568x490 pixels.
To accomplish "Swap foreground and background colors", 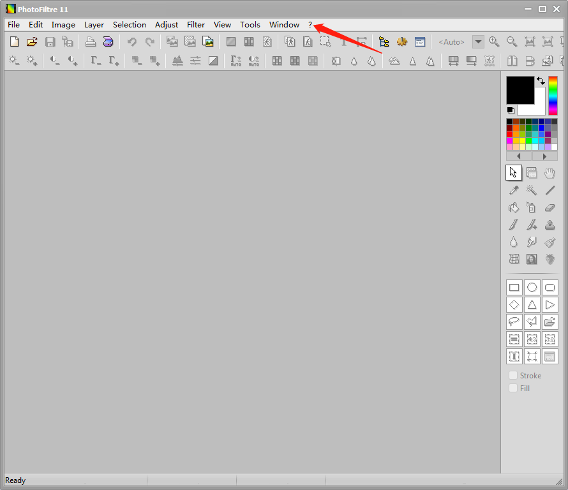I will coord(541,80).
